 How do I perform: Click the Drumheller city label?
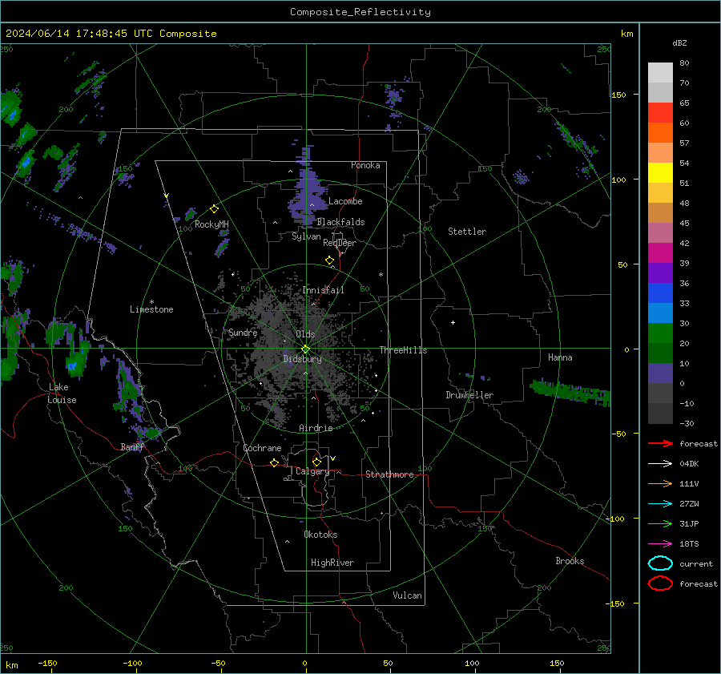tap(469, 395)
